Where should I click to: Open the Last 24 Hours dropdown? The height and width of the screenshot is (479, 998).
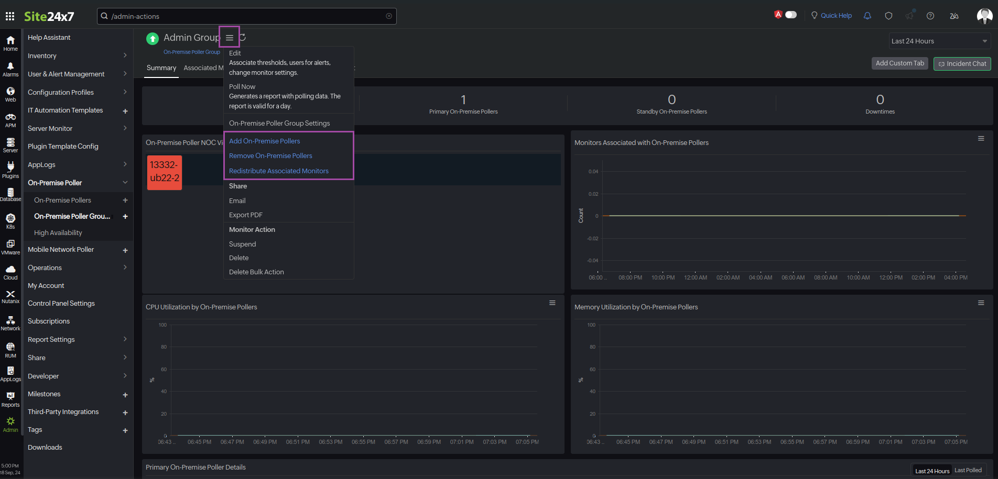(939, 41)
